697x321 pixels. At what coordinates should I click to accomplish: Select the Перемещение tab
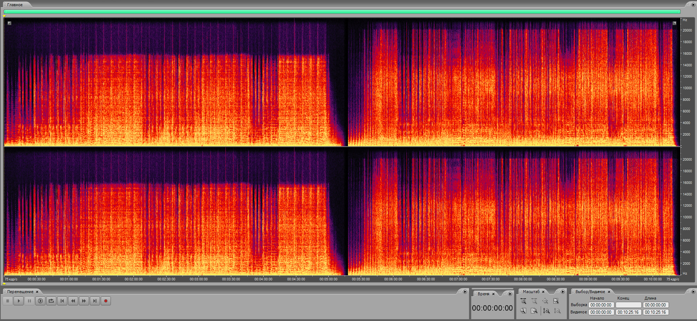pyautogui.click(x=20, y=292)
